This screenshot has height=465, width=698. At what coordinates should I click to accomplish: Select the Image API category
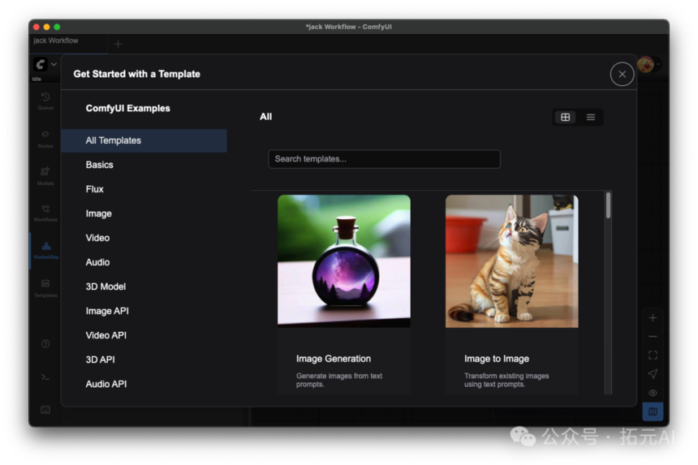pos(144,311)
